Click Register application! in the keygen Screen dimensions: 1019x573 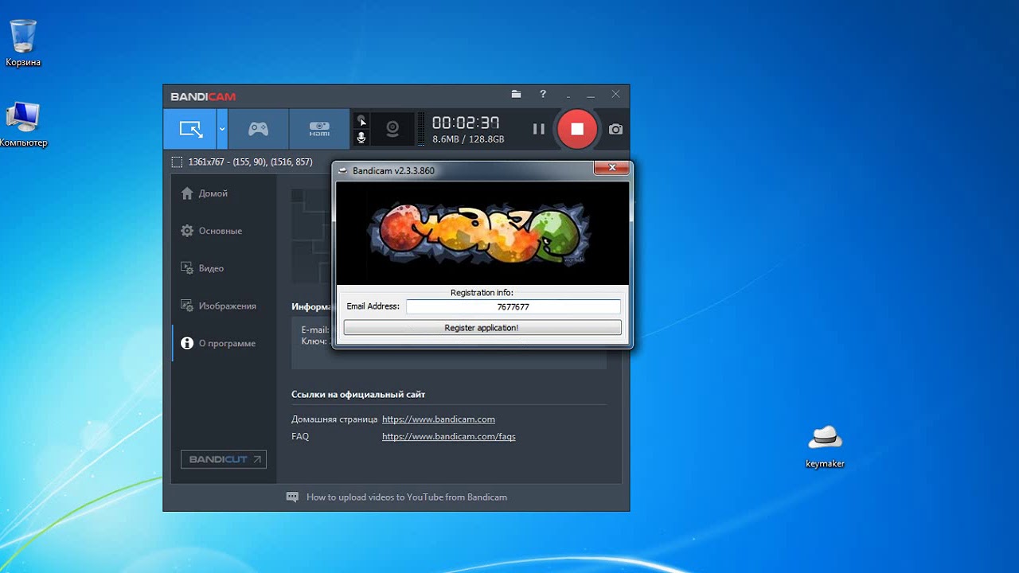tap(482, 328)
